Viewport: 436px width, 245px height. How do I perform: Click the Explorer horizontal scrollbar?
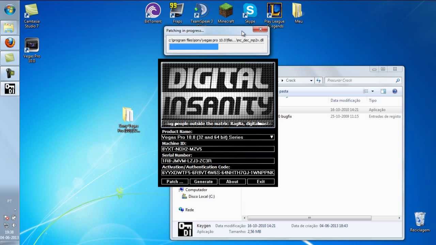click(x=309, y=218)
